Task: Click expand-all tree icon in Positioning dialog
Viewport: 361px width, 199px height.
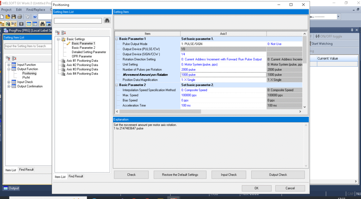Action: click(x=57, y=33)
